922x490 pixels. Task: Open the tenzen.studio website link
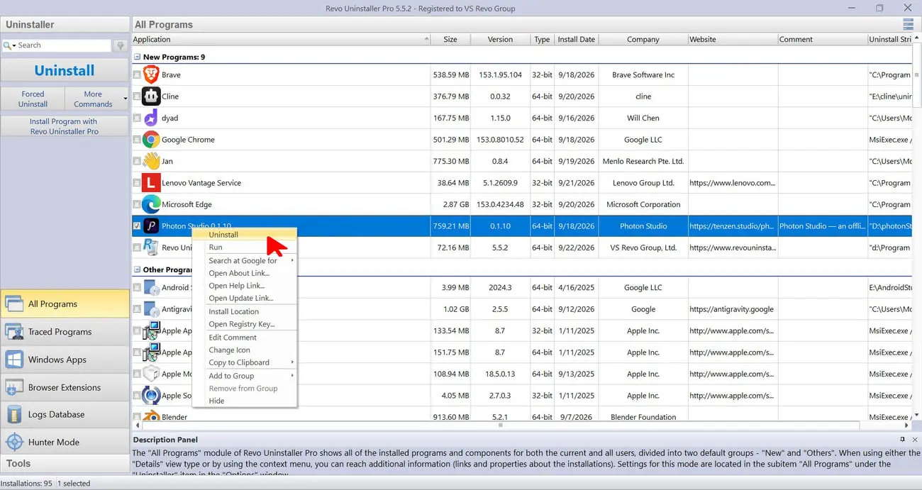coord(732,226)
